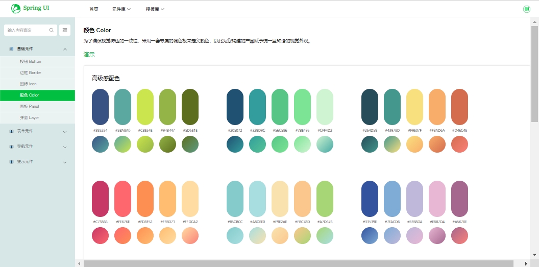Viewport: 539px width, 267px height.
Task: Click the vertical scrollbar up arrow
Action: 534,21
